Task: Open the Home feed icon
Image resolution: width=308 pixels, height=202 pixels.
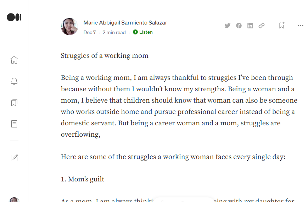Action: [14, 60]
